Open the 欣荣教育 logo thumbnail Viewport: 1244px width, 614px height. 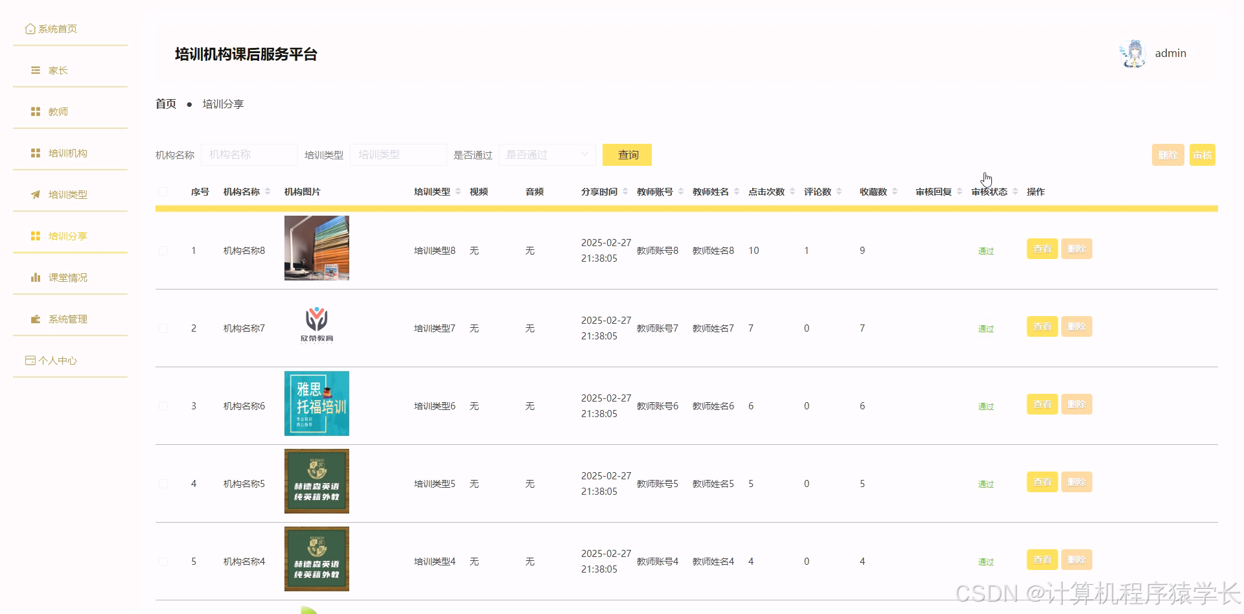pos(317,326)
